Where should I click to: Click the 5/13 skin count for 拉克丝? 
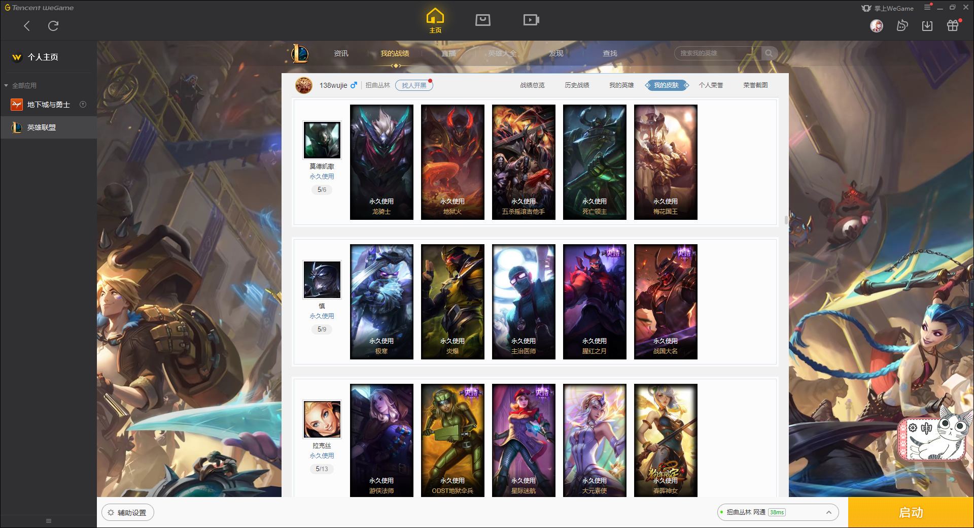pyautogui.click(x=322, y=469)
